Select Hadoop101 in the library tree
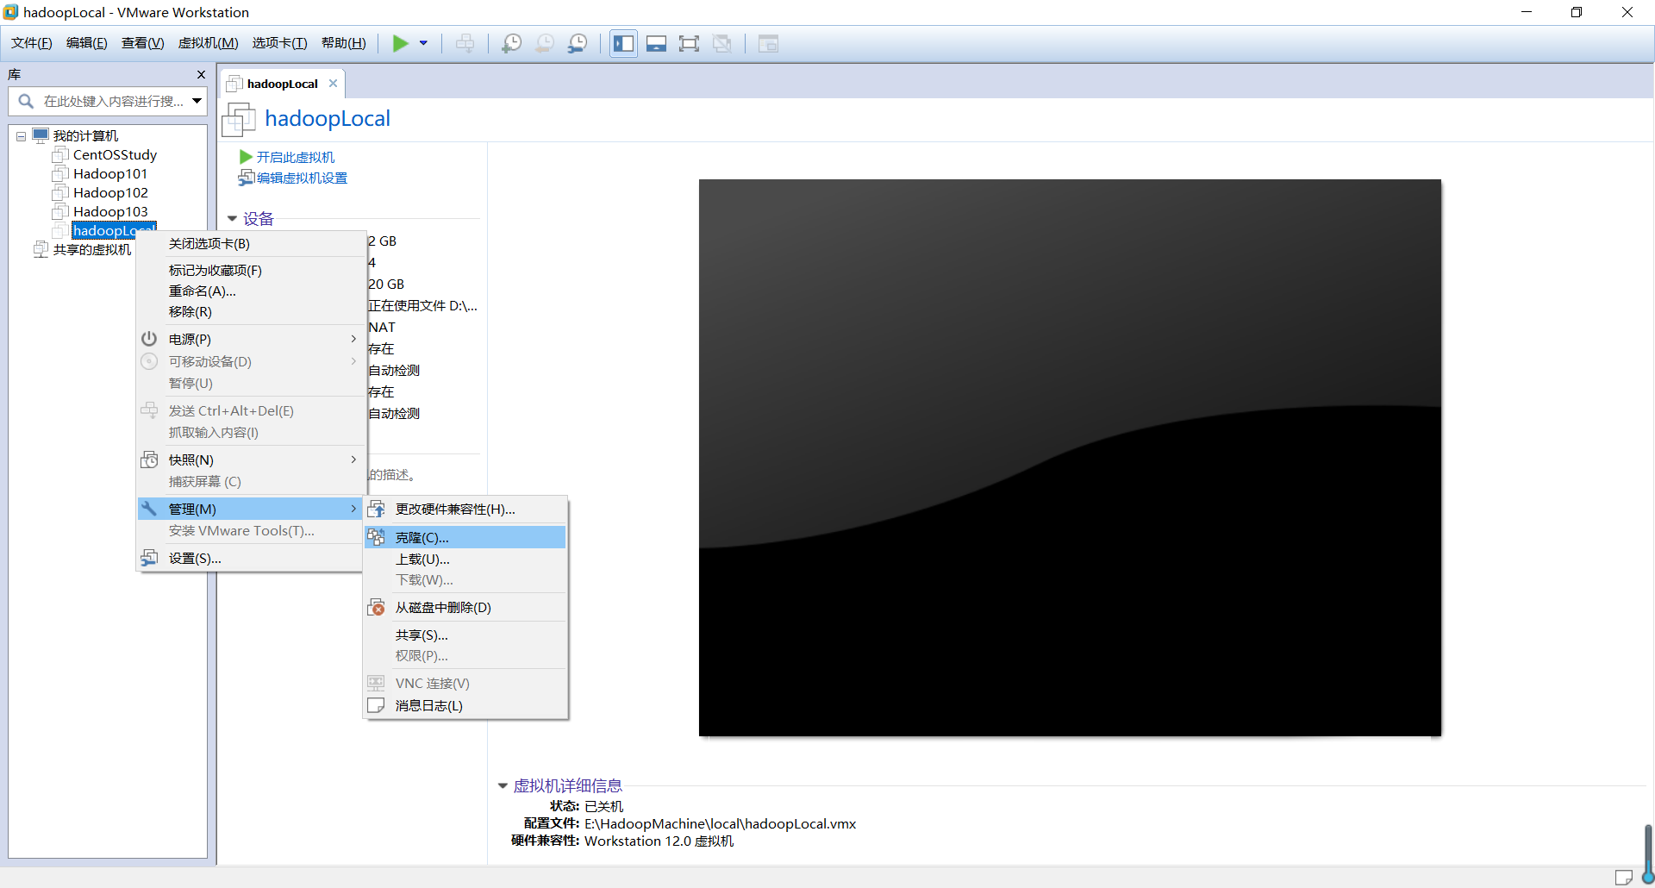The width and height of the screenshot is (1655, 888). click(110, 174)
